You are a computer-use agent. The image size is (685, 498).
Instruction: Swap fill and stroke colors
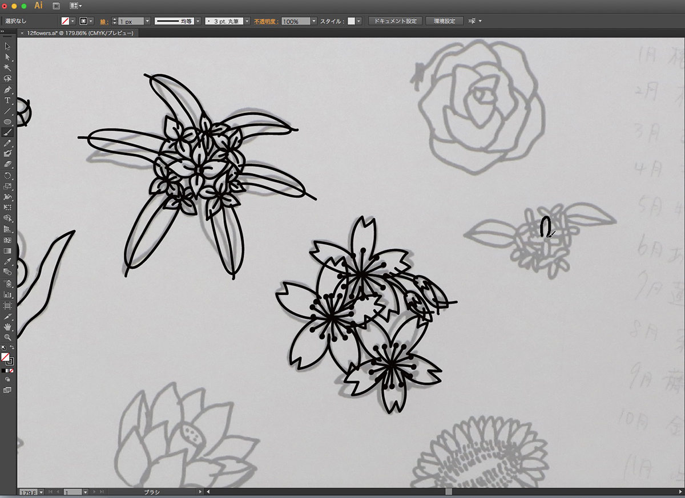tap(12, 347)
